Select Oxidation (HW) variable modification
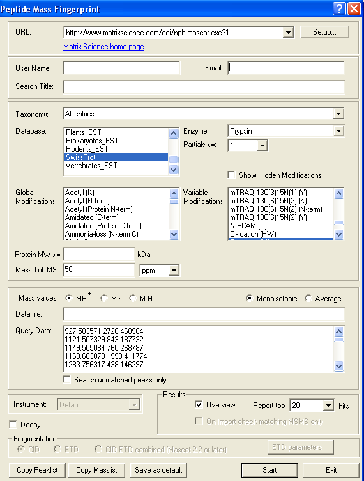This screenshot has width=364, height=481. 282,233
